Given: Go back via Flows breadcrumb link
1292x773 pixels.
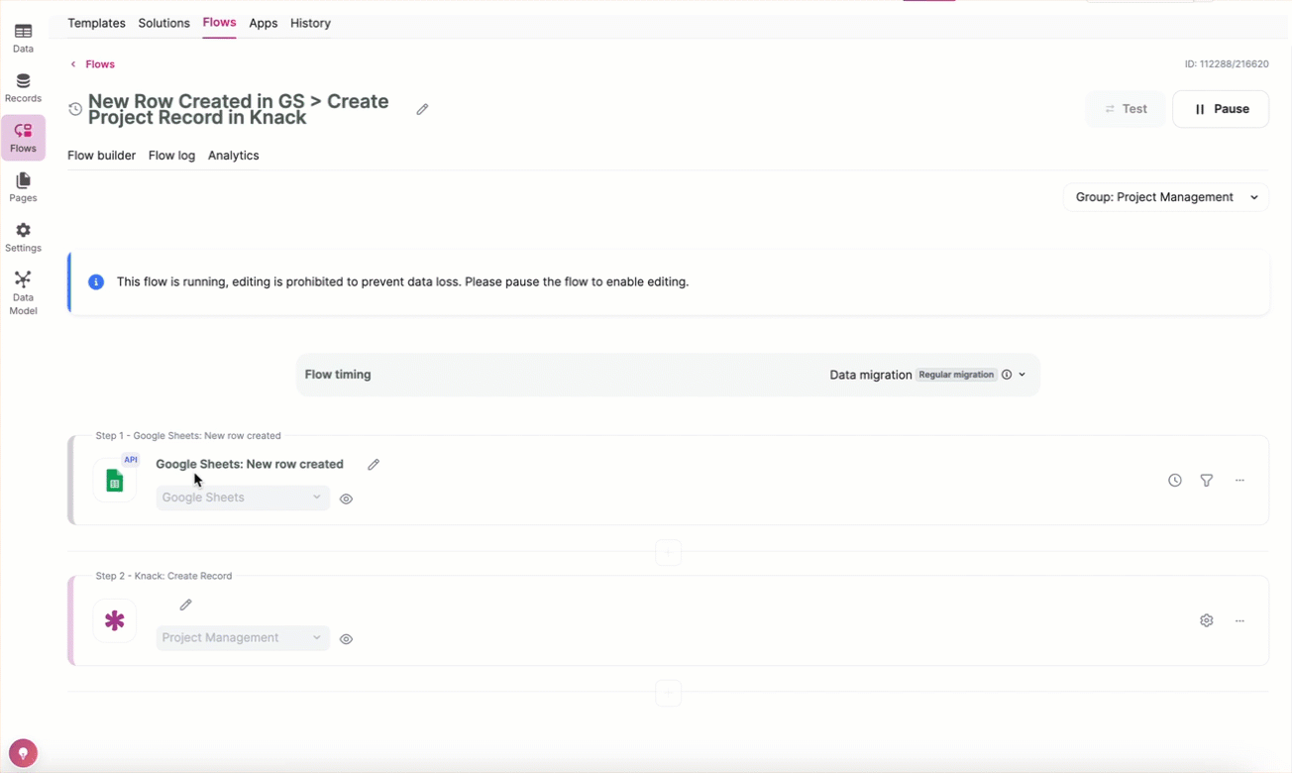Looking at the screenshot, I should pos(100,64).
